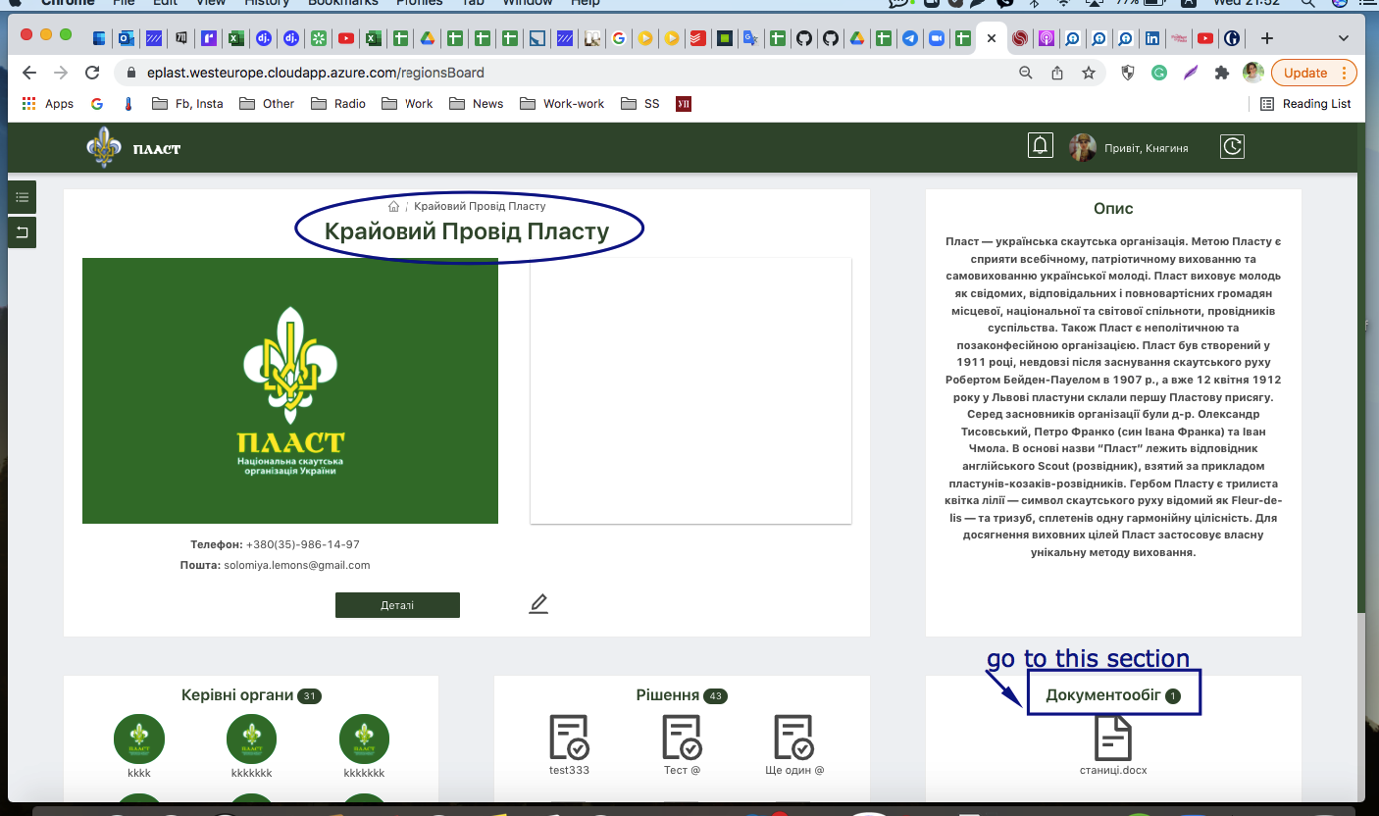This screenshot has height=816, width=1379.
Task: Click the Крайовий Провід Пласту page title
Action: pos(467,232)
